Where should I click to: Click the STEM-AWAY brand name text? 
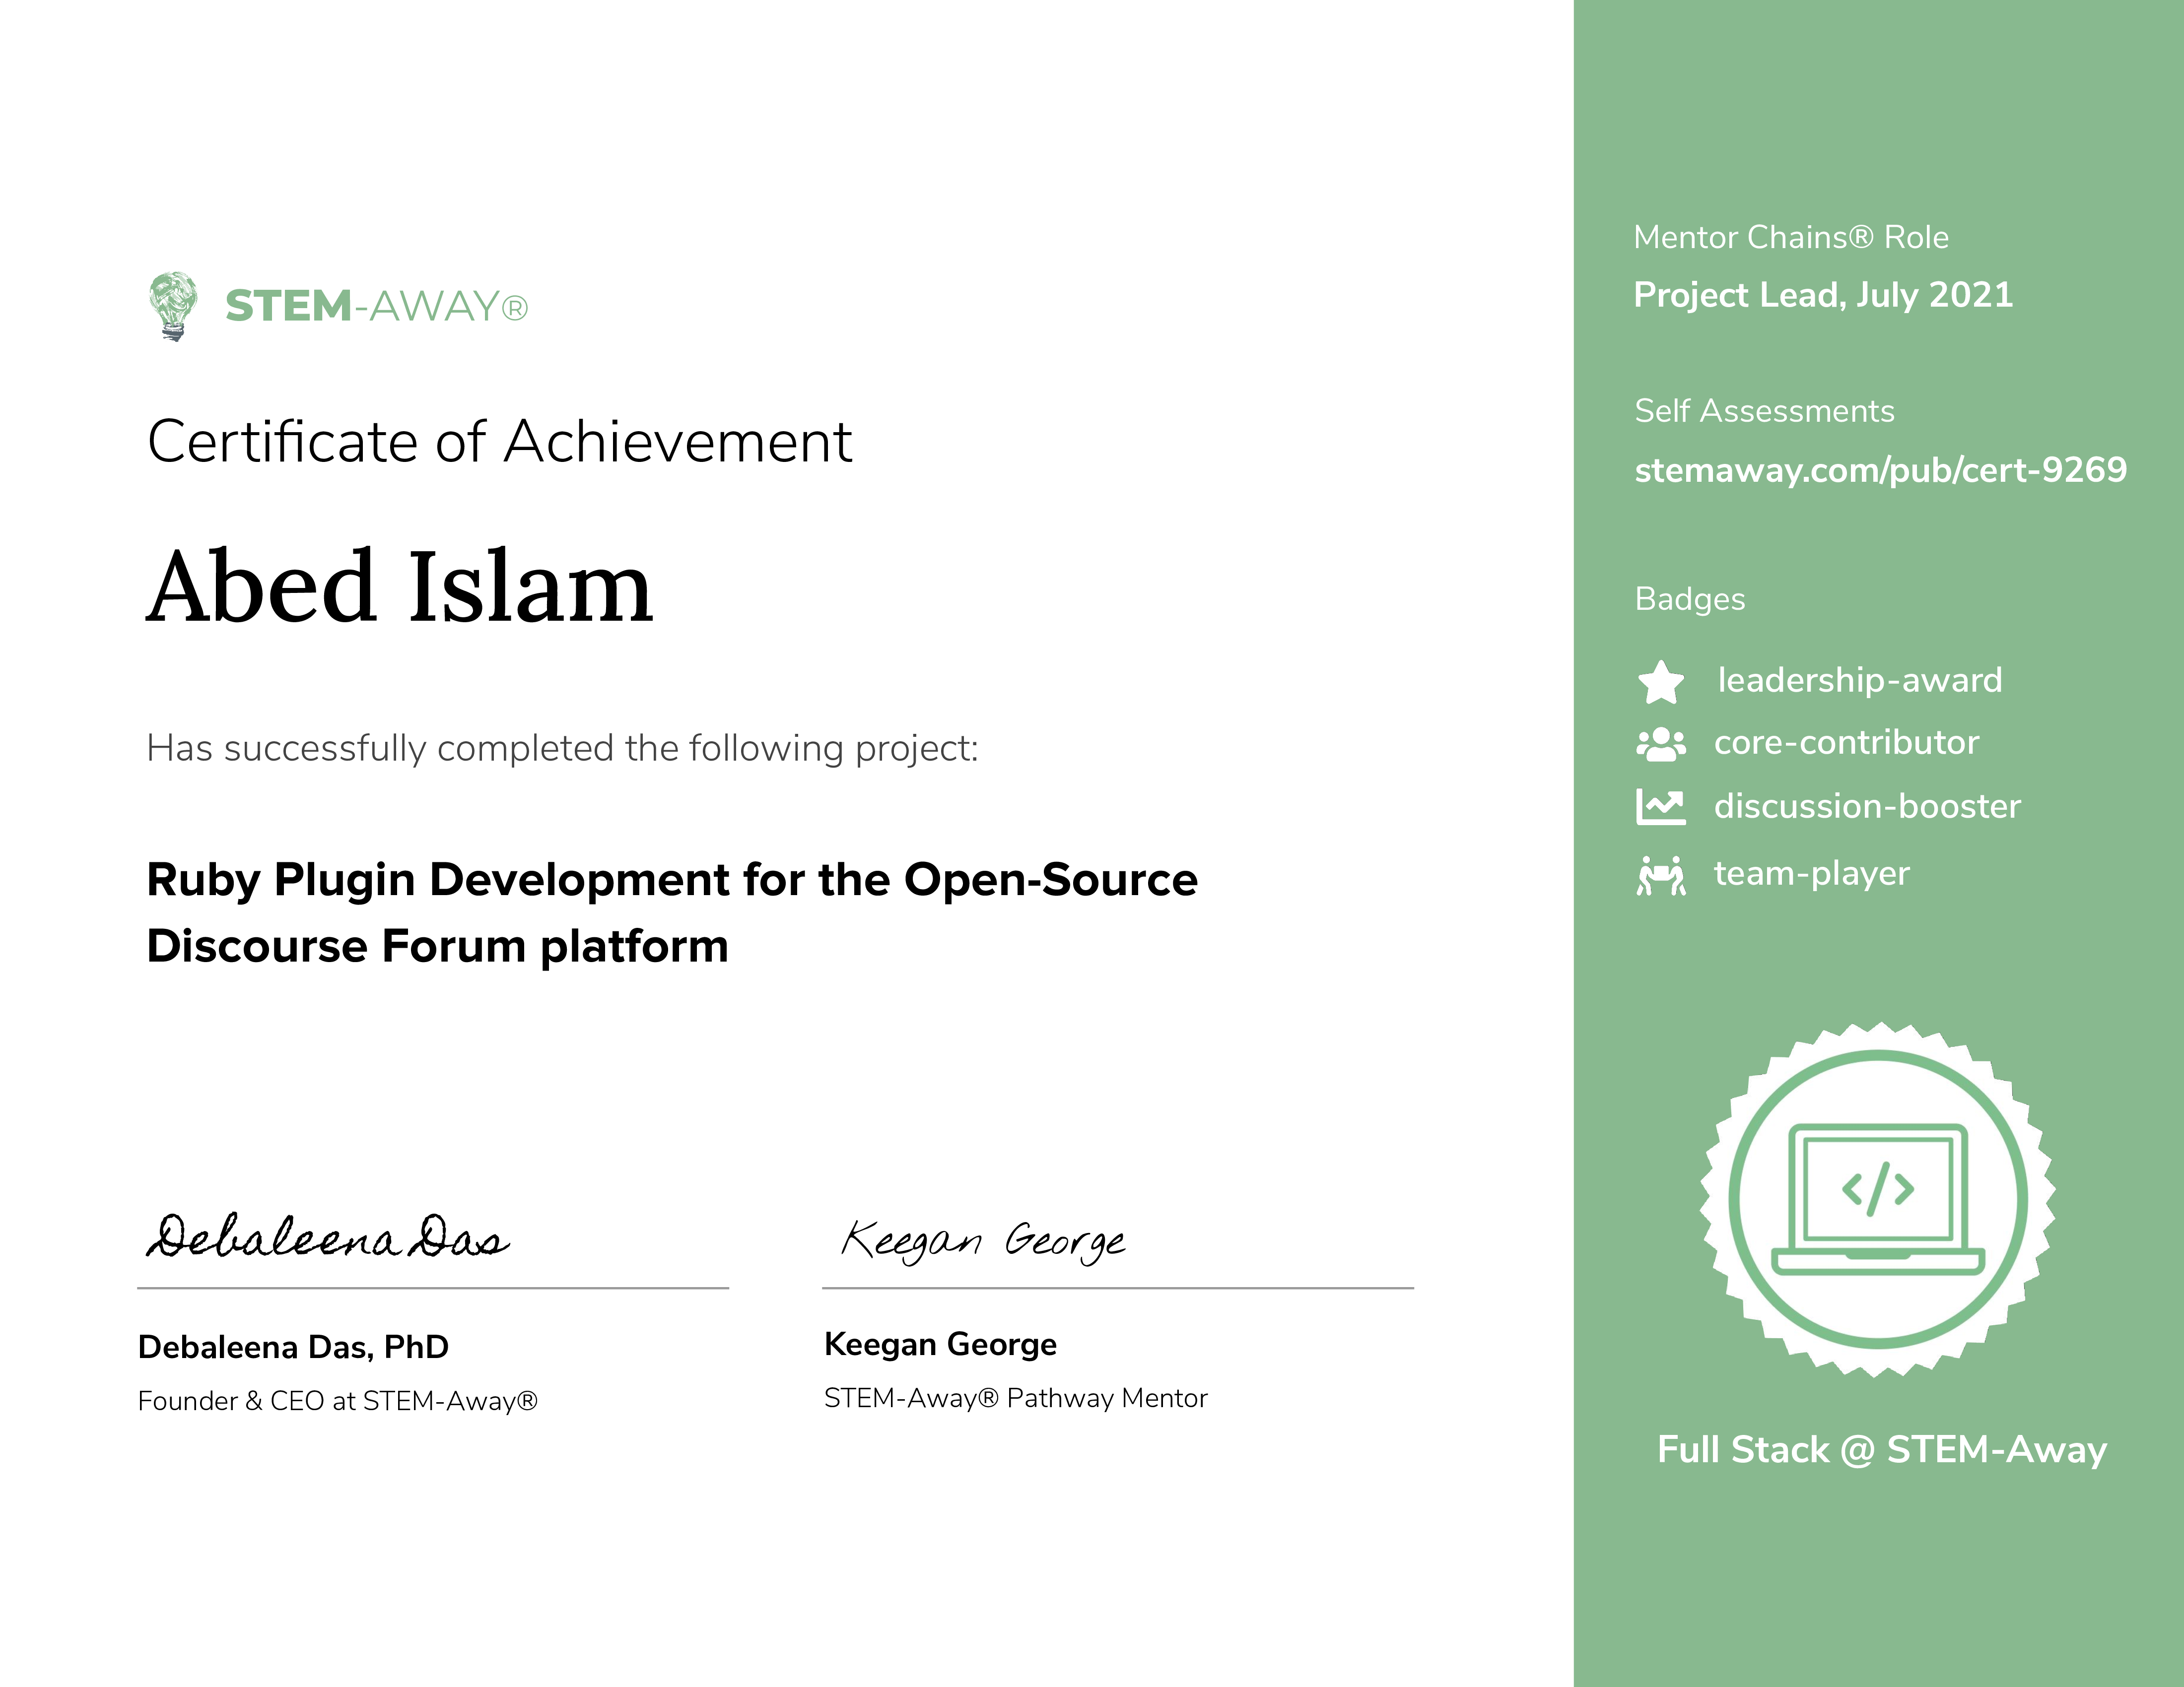[376, 307]
